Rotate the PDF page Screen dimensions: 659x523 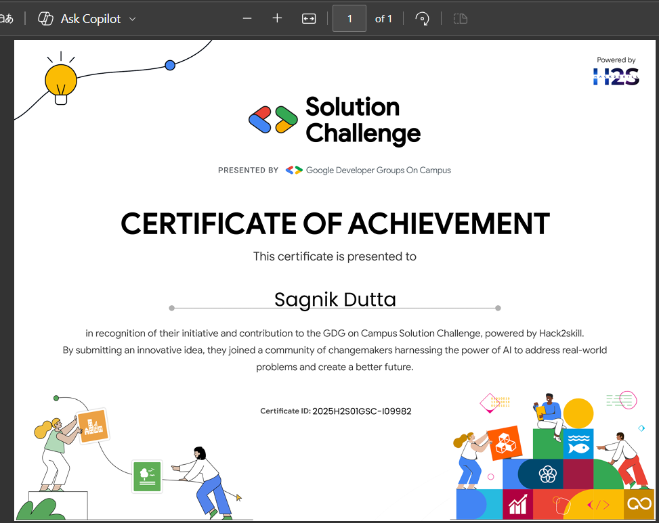(422, 19)
